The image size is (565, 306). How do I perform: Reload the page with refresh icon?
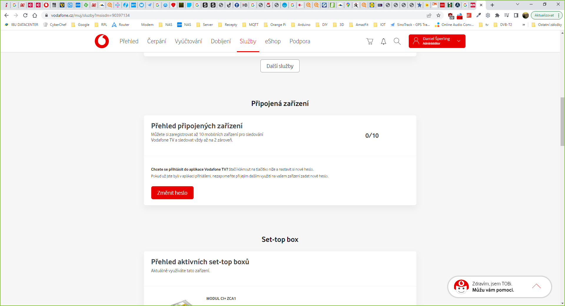25,15
